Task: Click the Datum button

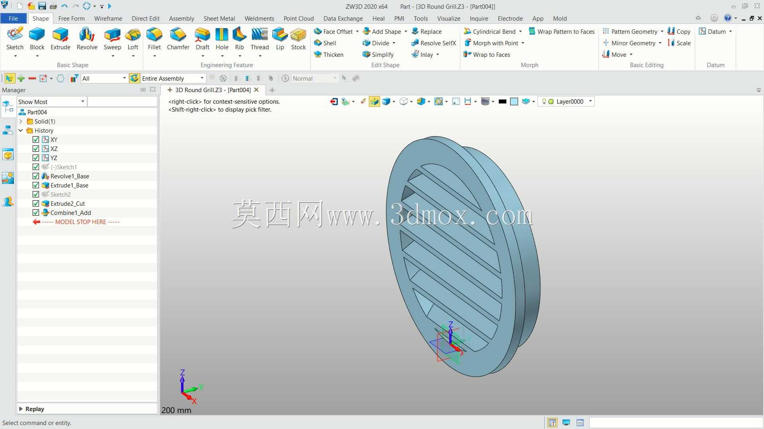Action: [x=712, y=31]
